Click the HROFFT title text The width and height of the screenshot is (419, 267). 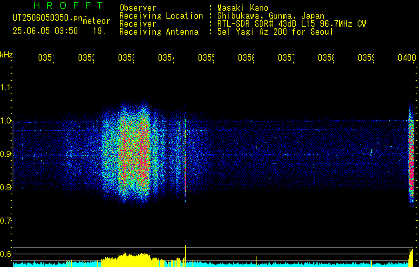pos(69,5)
